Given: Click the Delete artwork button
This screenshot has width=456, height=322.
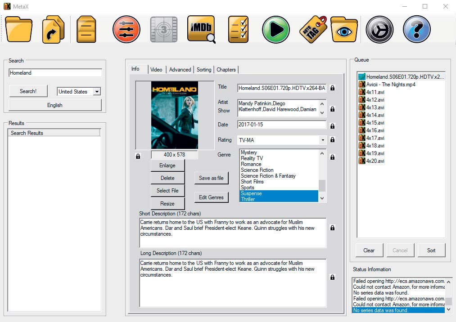Looking at the screenshot, I should click(167, 178).
